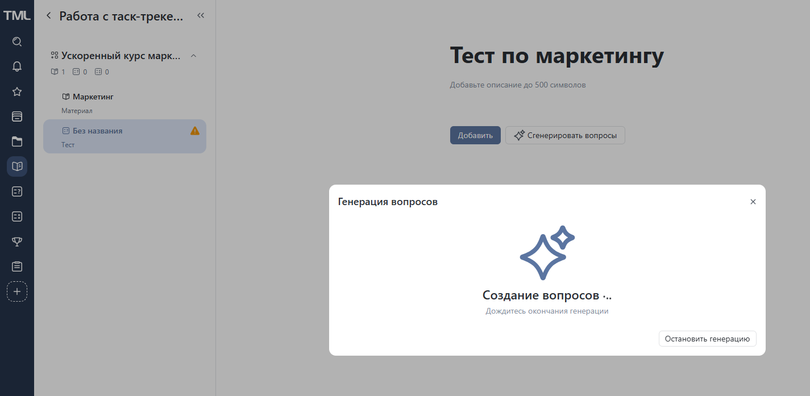
Task: Click the description field under the test title
Action: coord(517,84)
